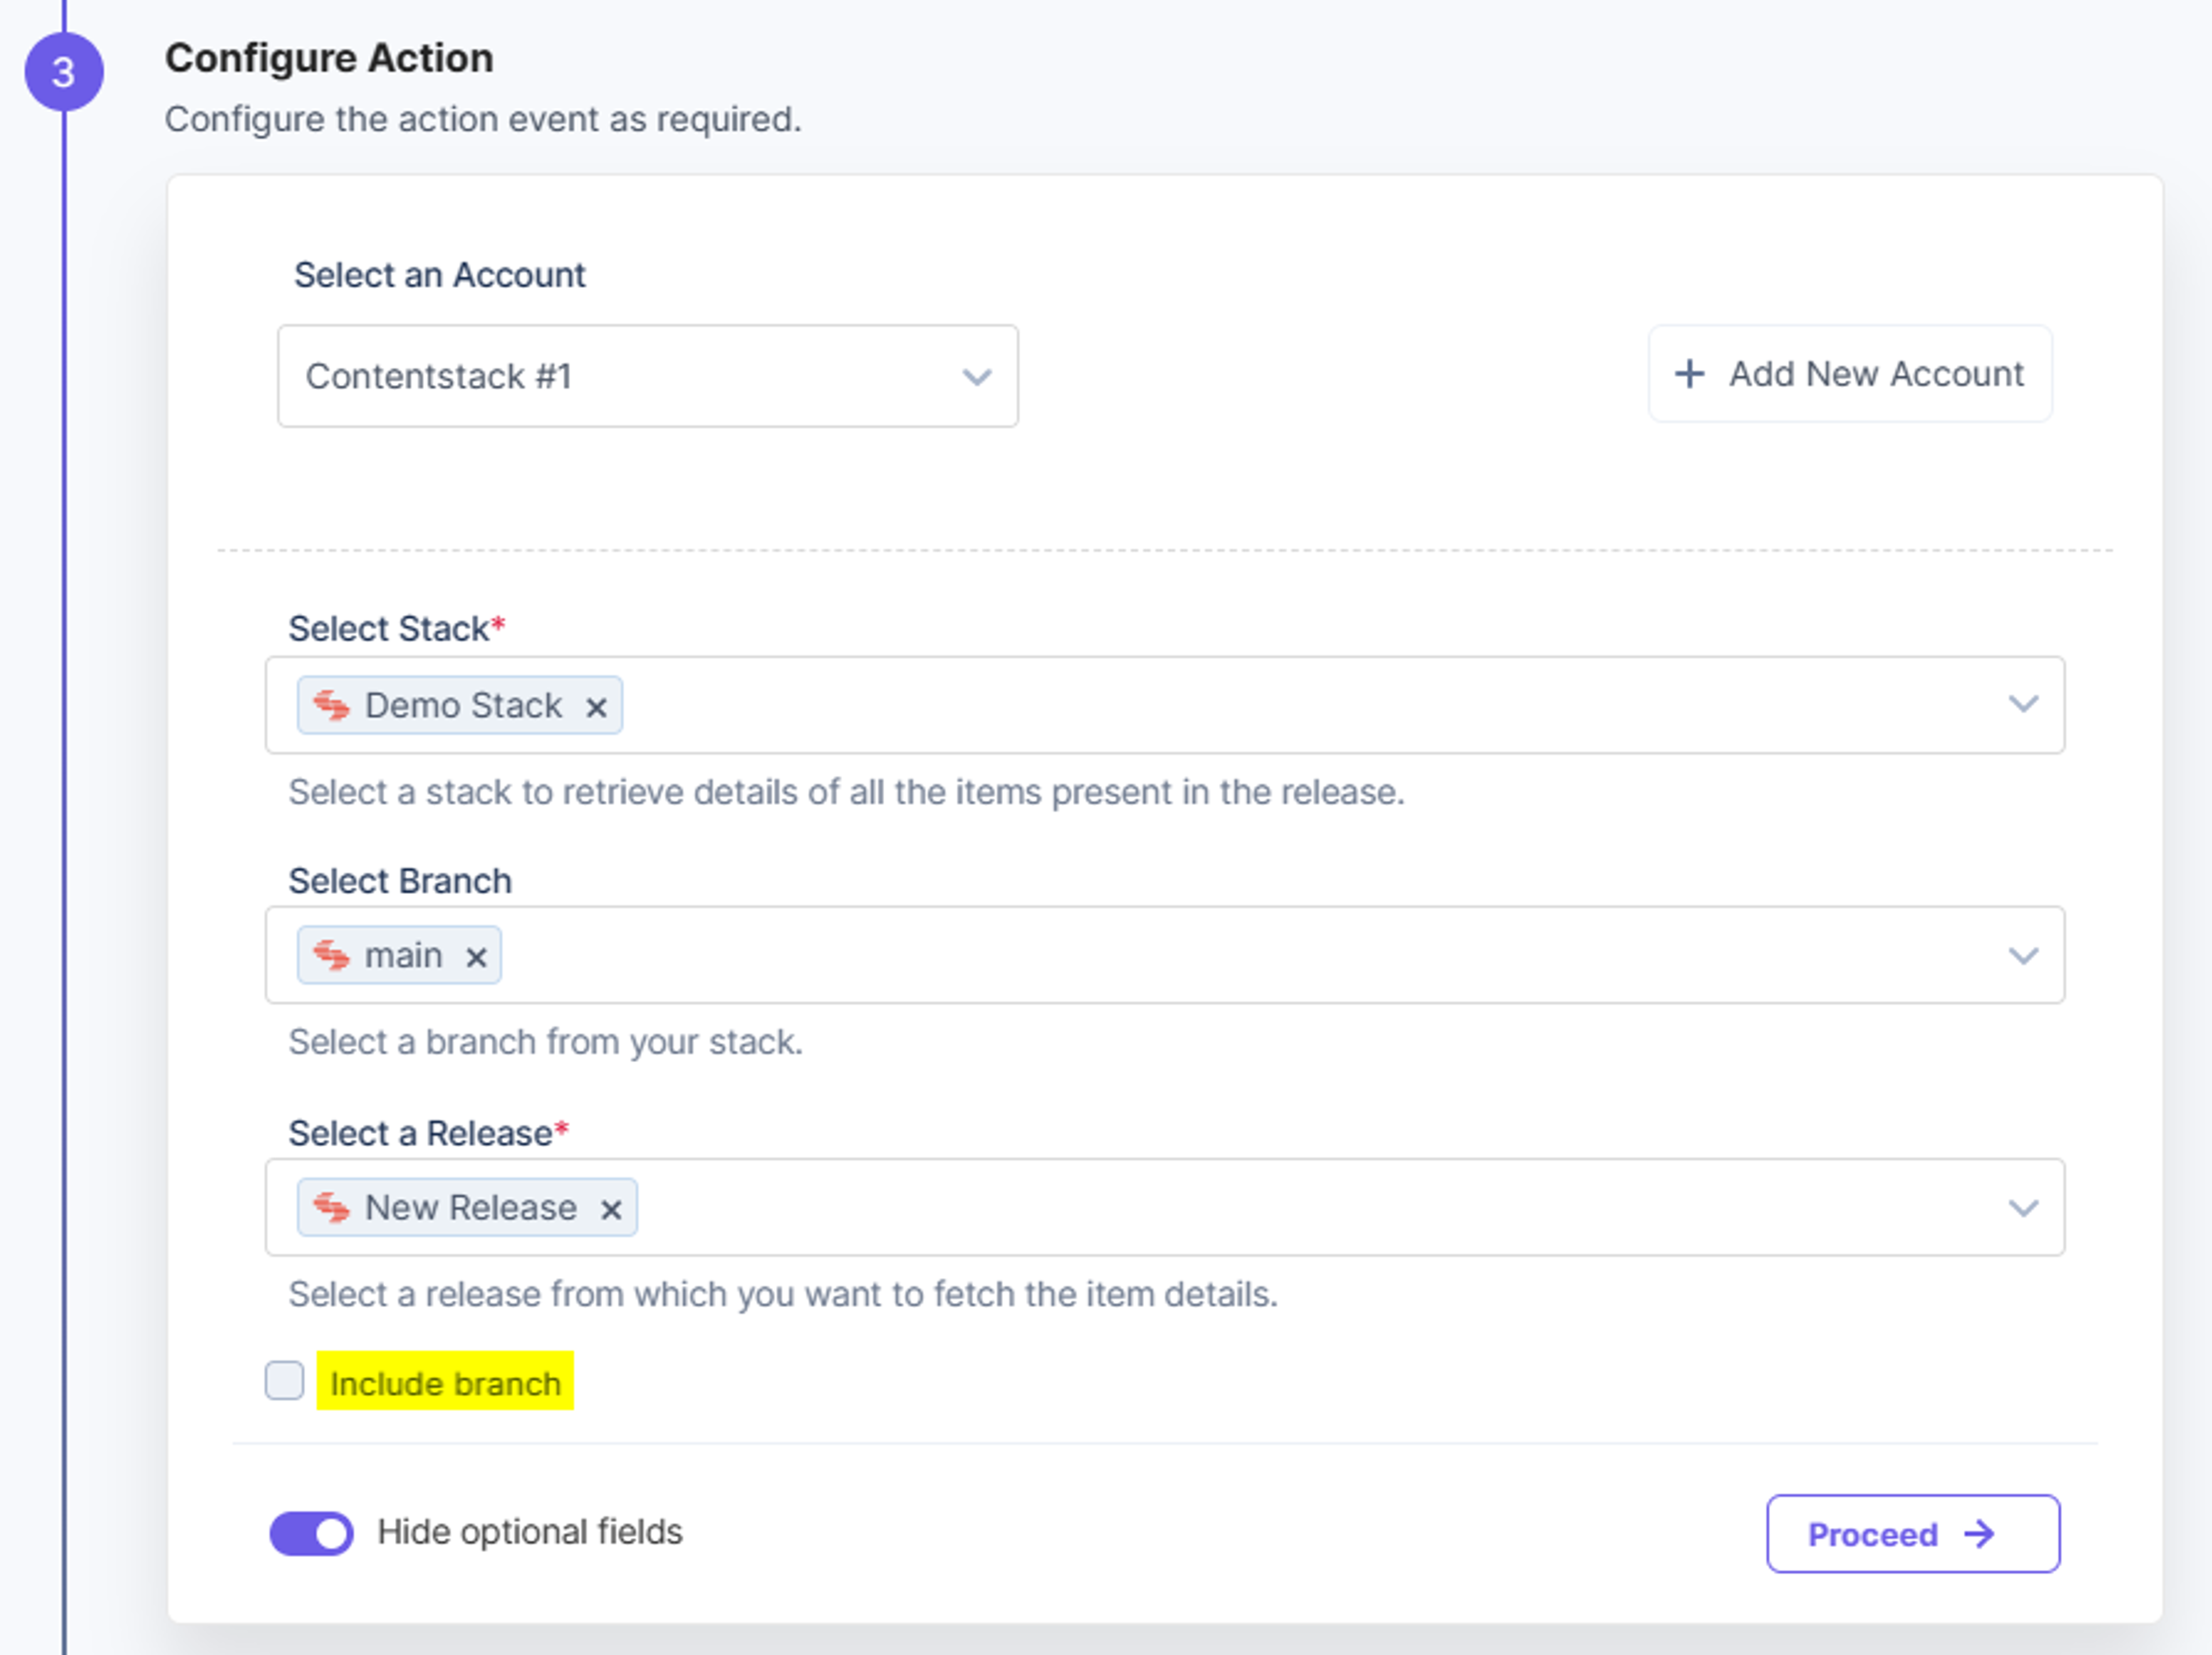
Task: Click the Select Branch label
Action: click(x=400, y=881)
